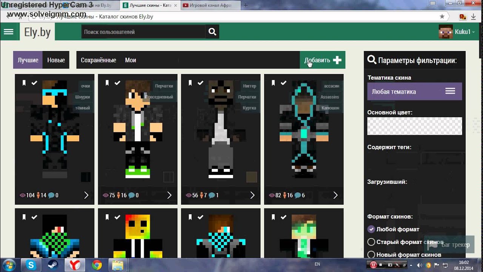Click the bookmark star in the address bar

click(442, 17)
